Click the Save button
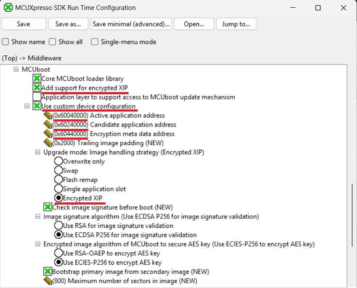The image size is (357, 288). [23, 24]
